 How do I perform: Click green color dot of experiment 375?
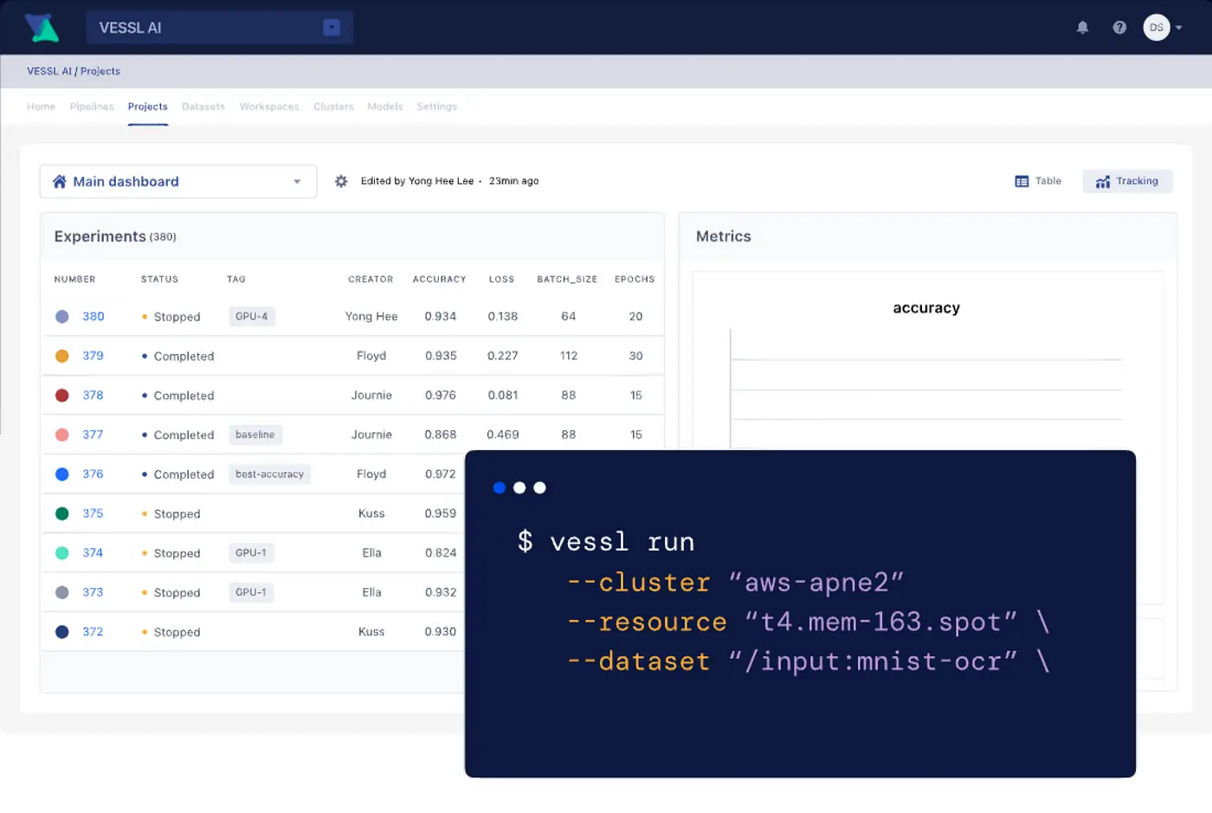coord(62,513)
